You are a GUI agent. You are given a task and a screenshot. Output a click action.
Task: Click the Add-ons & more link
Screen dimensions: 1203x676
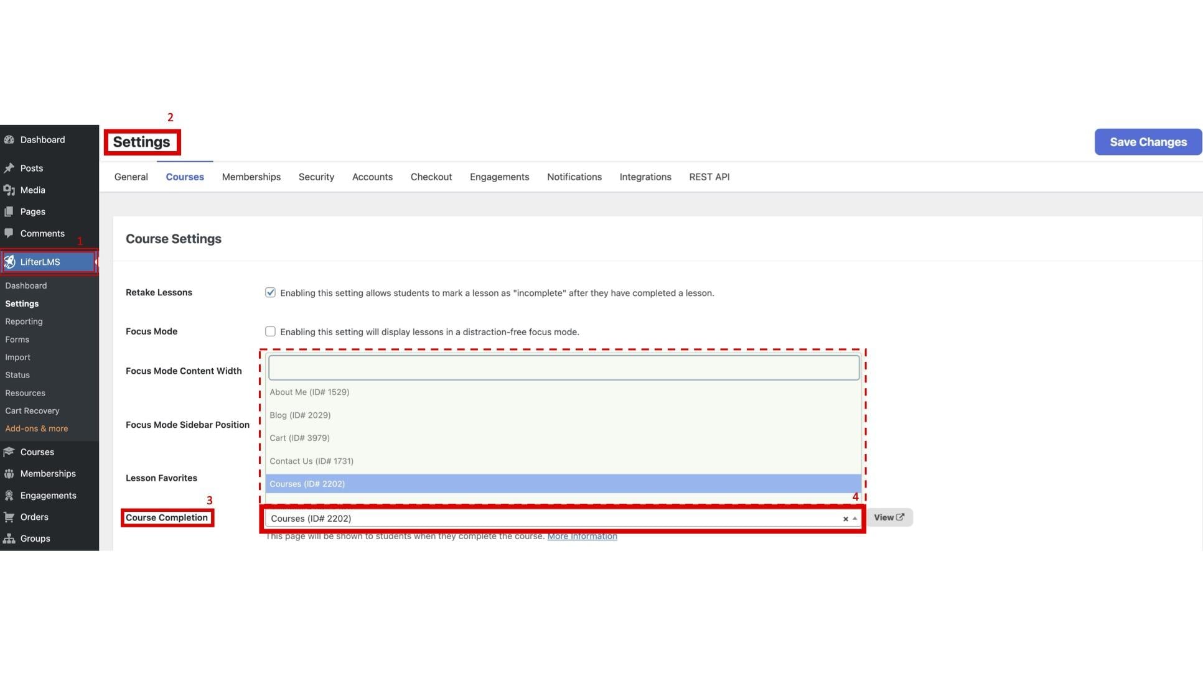click(x=37, y=429)
